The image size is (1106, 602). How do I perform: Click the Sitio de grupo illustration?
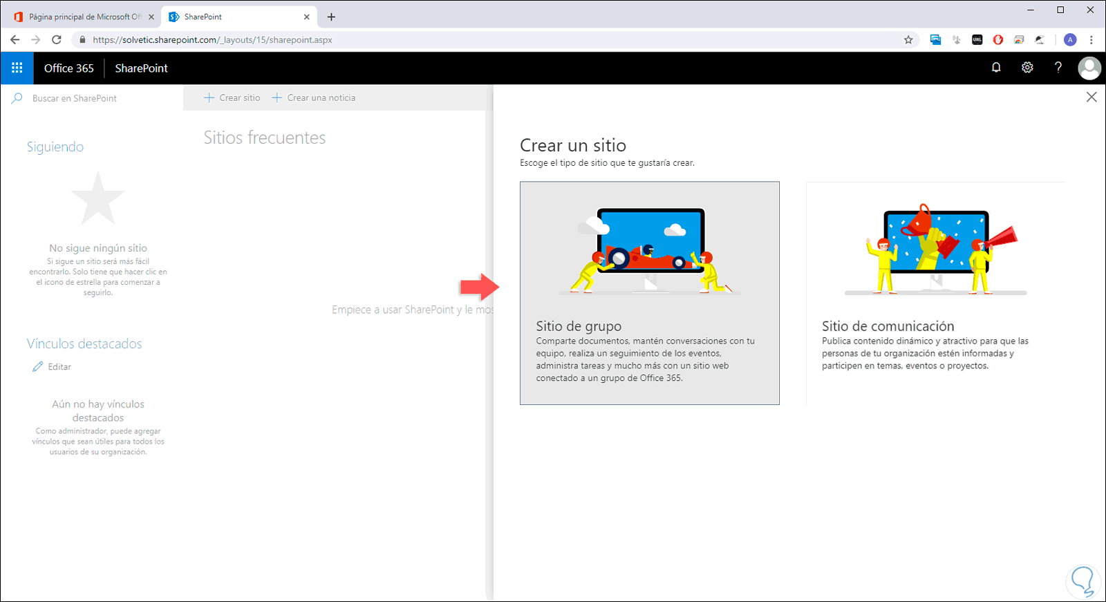click(650, 251)
